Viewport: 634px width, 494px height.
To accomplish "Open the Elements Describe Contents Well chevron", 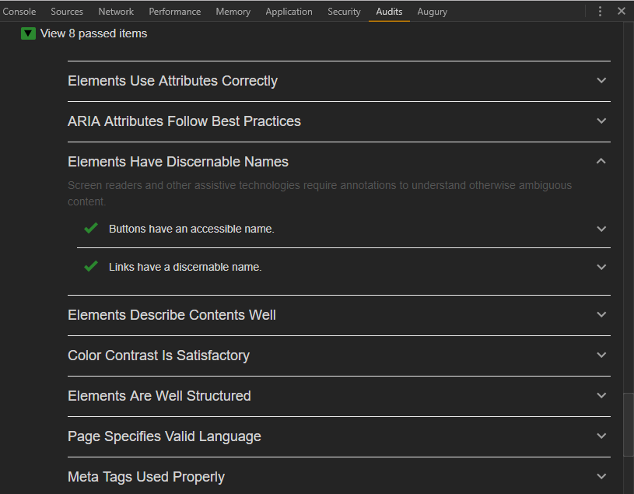I will coord(601,314).
